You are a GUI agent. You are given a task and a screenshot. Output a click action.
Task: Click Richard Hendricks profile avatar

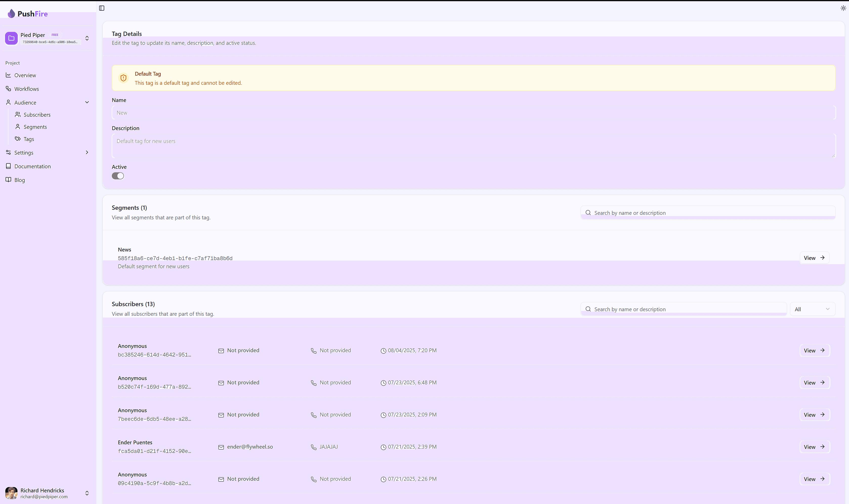point(11,493)
